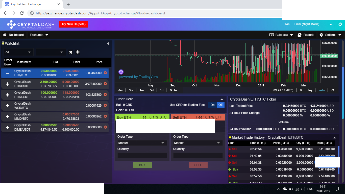
Task: Open the Settings menu
Action: coord(330,35)
